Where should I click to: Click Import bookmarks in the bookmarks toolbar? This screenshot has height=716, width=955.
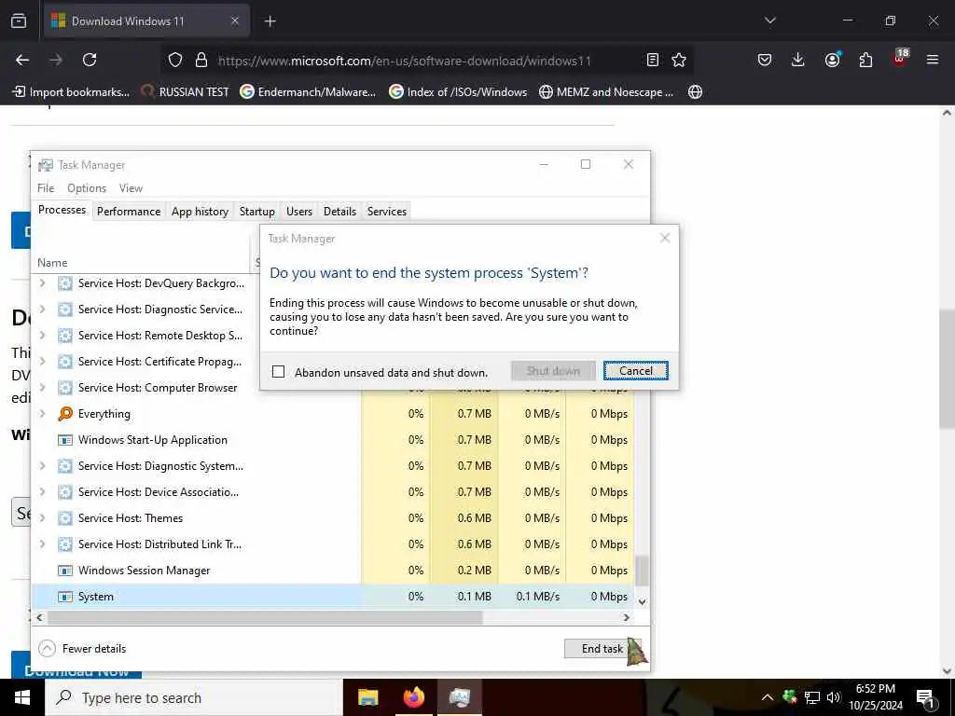(71, 92)
